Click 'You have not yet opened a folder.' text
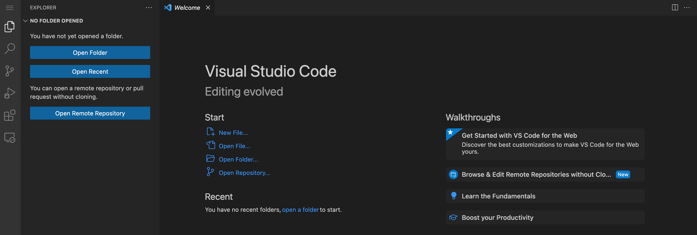 (x=77, y=36)
